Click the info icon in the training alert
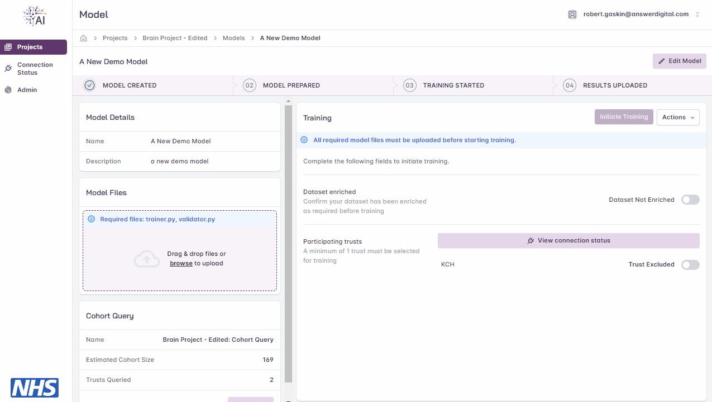712x402 pixels. pyautogui.click(x=304, y=140)
